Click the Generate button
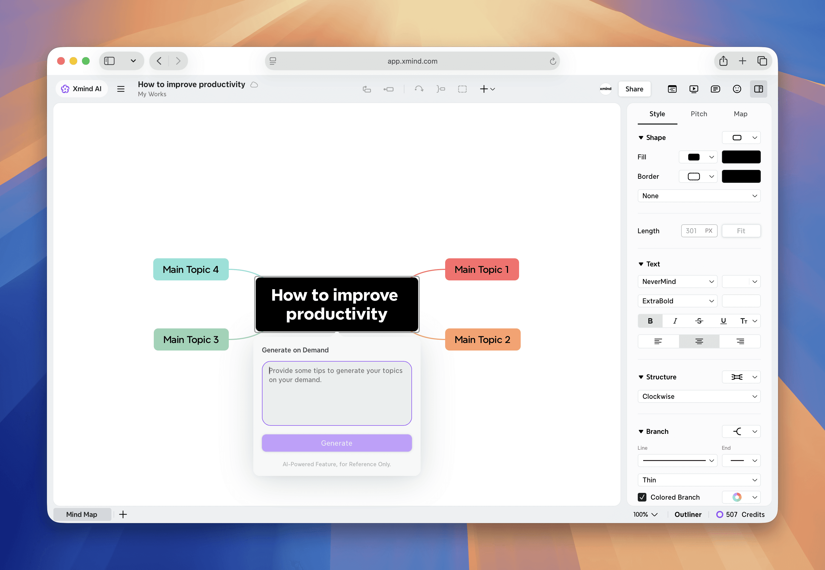The height and width of the screenshot is (570, 825). pos(337,443)
